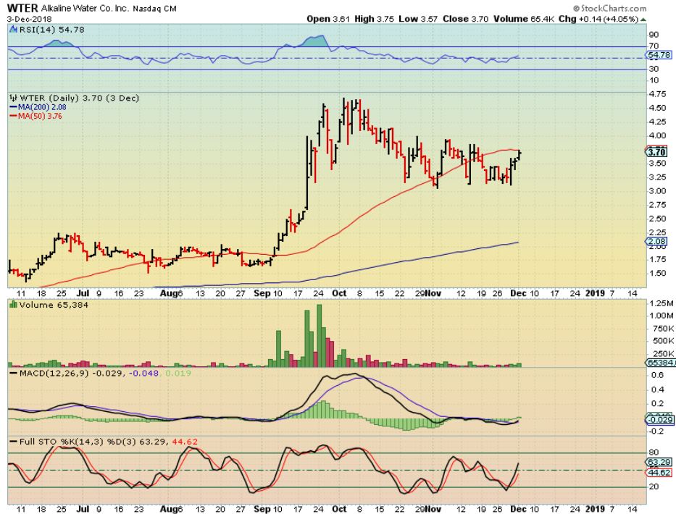Click the green Volume bars legend icon
The height and width of the screenshot is (514, 676).
click(x=12, y=306)
